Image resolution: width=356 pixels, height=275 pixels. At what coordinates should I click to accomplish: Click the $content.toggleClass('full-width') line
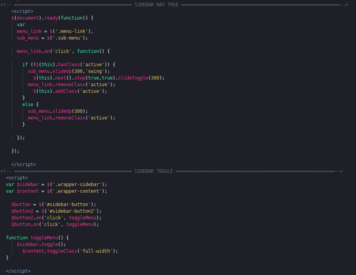(x=70, y=251)
